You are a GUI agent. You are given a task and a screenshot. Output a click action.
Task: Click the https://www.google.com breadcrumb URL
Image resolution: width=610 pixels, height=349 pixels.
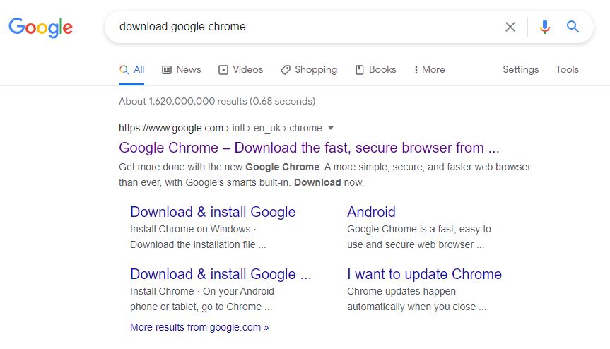pyautogui.click(x=171, y=129)
